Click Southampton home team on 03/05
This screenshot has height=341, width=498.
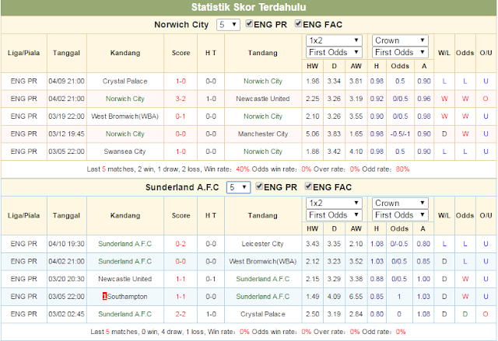tap(128, 297)
